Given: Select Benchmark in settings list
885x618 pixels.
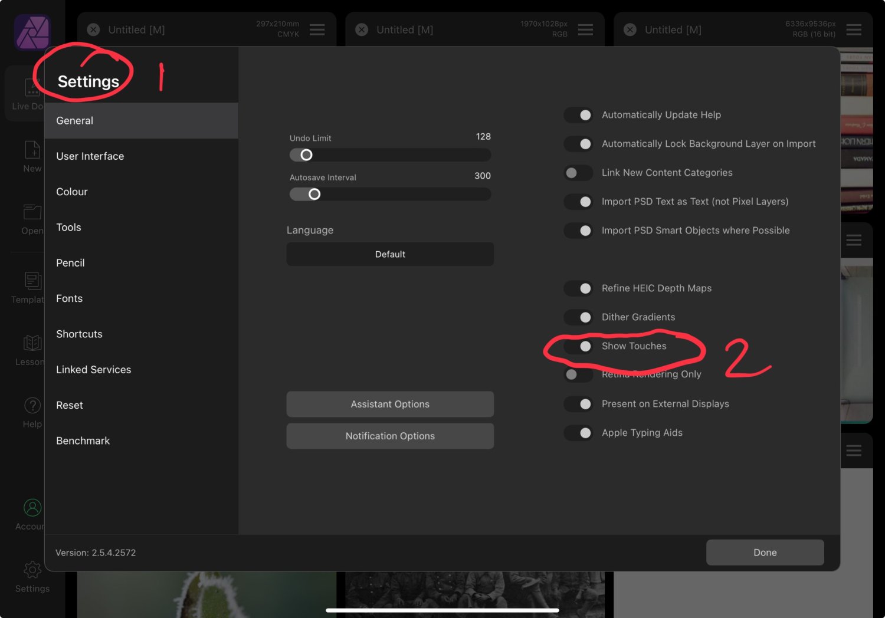Looking at the screenshot, I should 142,441.
